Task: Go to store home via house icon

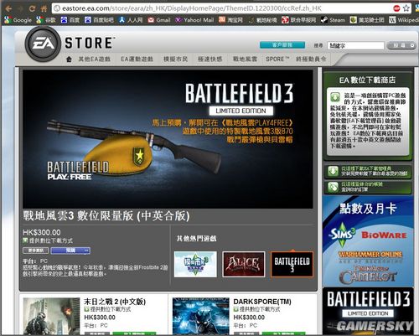Action: tap(69, 59)
